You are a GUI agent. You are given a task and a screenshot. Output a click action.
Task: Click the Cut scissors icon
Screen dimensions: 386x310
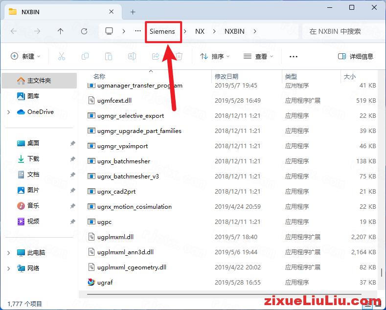pyautogui.click(x=62, y=56)
